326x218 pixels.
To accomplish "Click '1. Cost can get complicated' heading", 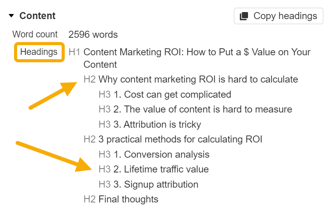I will click(172, 95).
